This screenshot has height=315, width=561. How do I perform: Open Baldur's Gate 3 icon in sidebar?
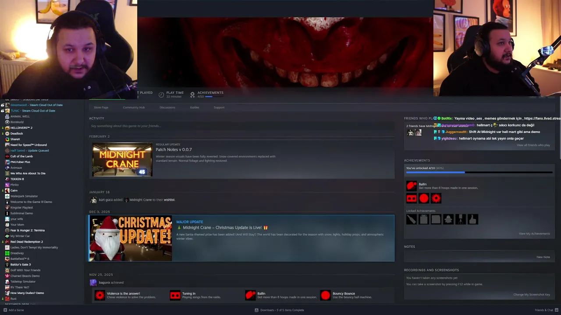click(7, 264)
